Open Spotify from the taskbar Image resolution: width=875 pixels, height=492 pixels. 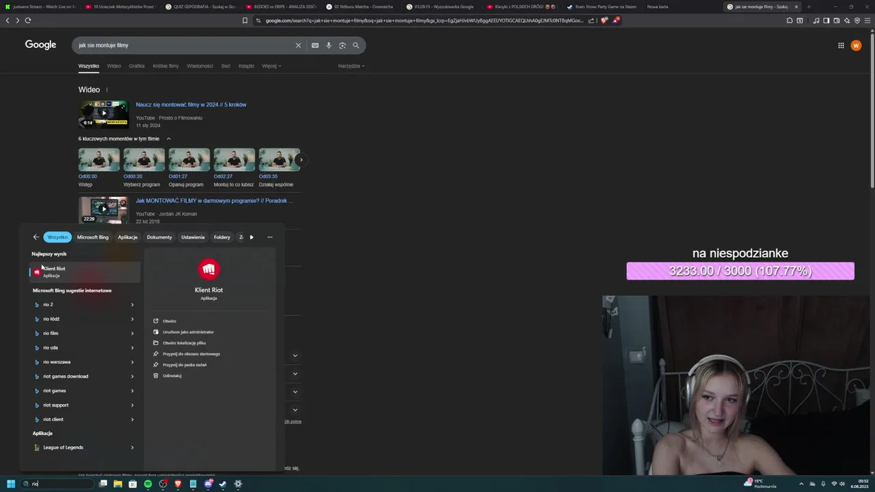148,484
